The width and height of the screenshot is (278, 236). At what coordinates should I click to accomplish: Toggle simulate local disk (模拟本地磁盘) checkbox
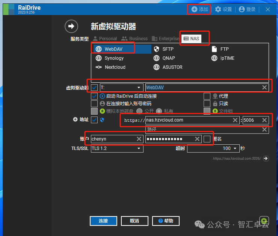pos(94,111)
